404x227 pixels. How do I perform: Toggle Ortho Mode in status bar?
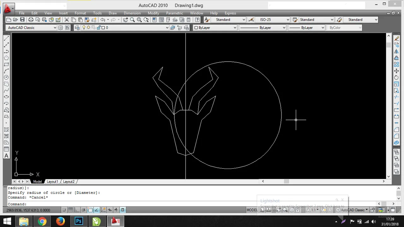(77, 210)
